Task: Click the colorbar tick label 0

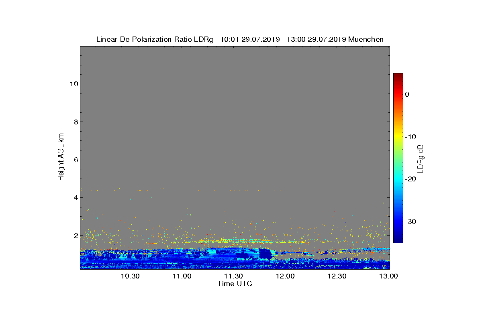Action: pos(407,94)
